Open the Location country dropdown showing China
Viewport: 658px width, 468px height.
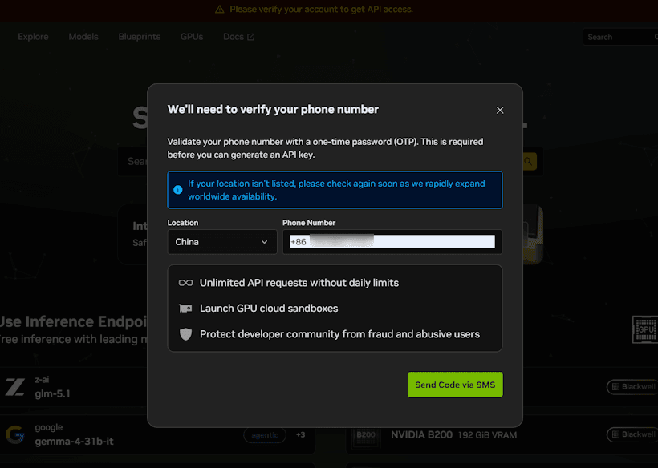coord(221,241)
